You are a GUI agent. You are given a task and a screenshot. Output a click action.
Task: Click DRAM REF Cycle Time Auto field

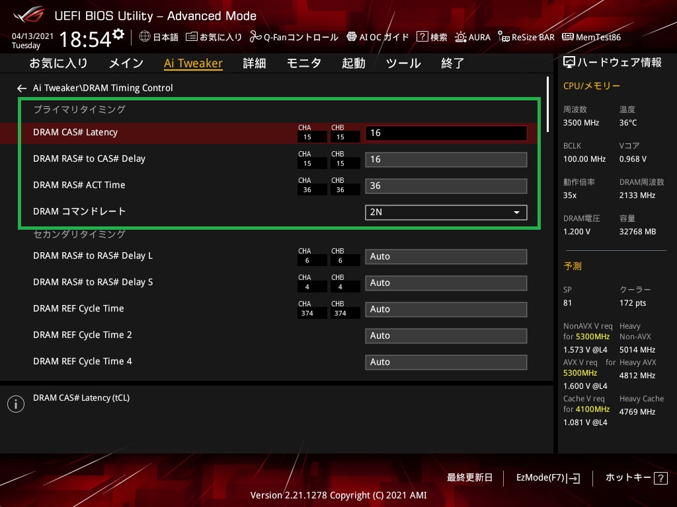pyautogui.click(x=446, y=310)
